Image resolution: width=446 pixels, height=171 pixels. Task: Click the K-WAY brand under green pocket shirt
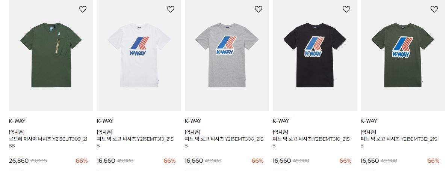[x=17, y=121]
